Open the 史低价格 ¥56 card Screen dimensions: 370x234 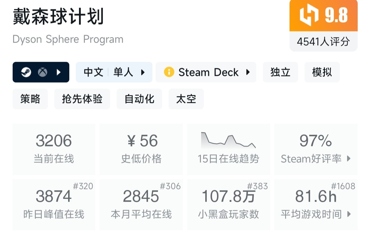coord(141,149)
